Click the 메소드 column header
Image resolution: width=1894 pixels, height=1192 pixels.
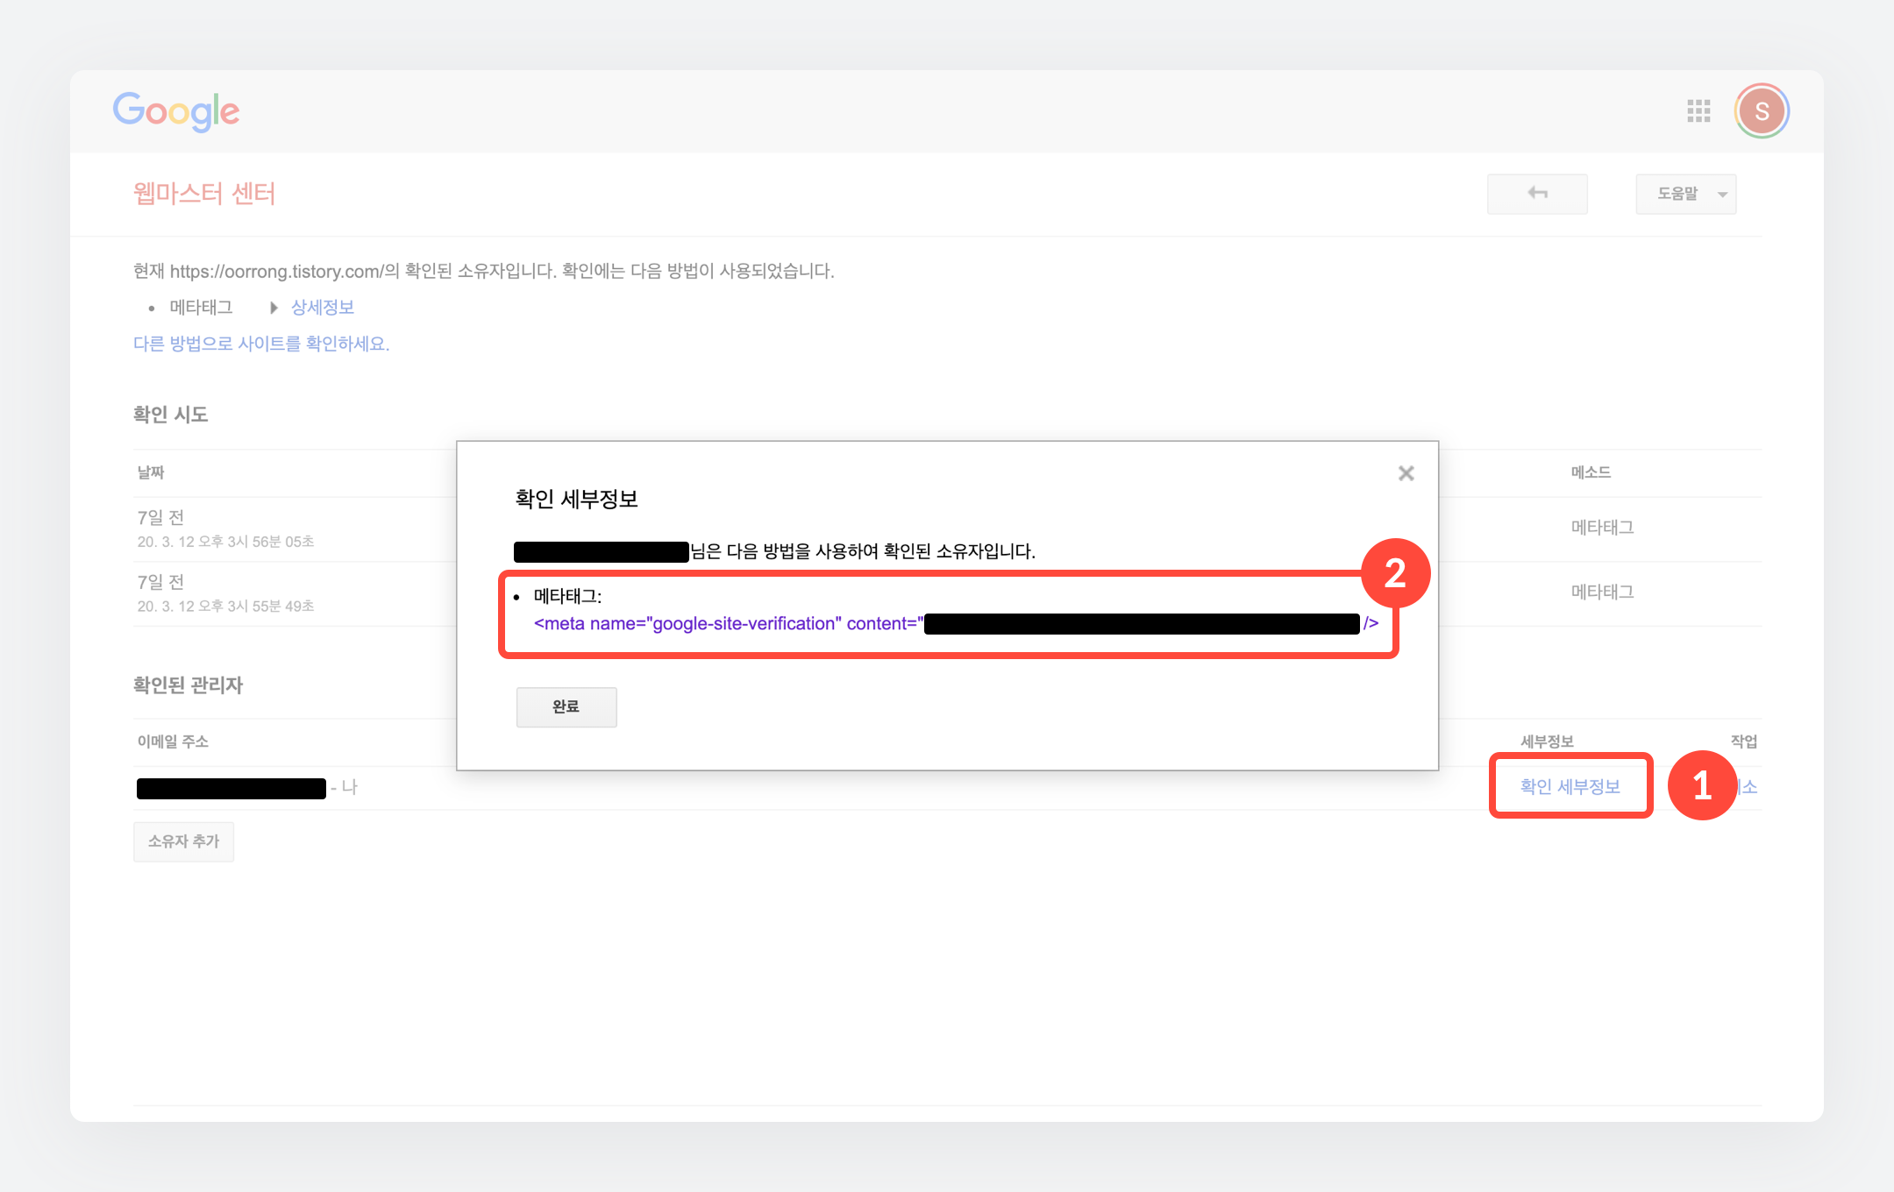[x=1591, y=472]
